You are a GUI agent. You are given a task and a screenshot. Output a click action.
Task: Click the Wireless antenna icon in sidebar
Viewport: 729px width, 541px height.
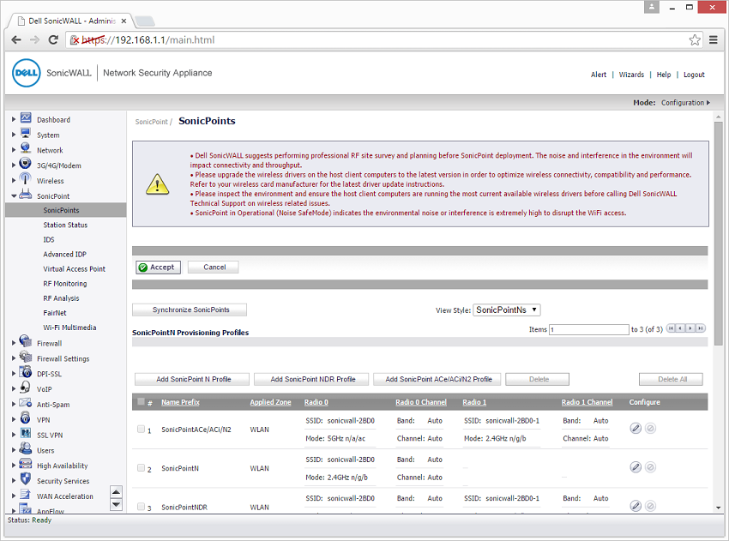[x=26, y=179]
